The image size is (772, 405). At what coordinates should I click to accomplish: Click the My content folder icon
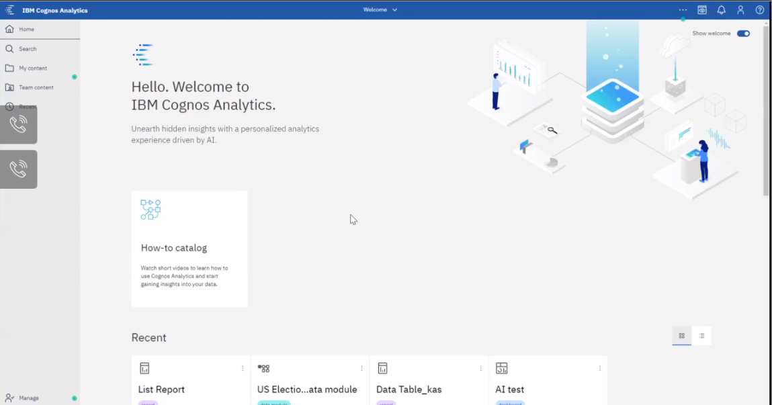pos(9,68)
